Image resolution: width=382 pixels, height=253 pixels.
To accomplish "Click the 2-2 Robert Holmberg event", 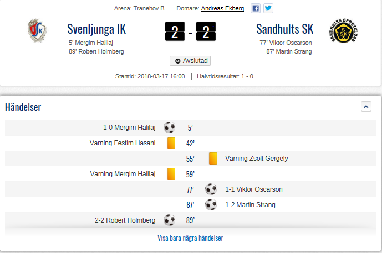I will coord(125,220).
